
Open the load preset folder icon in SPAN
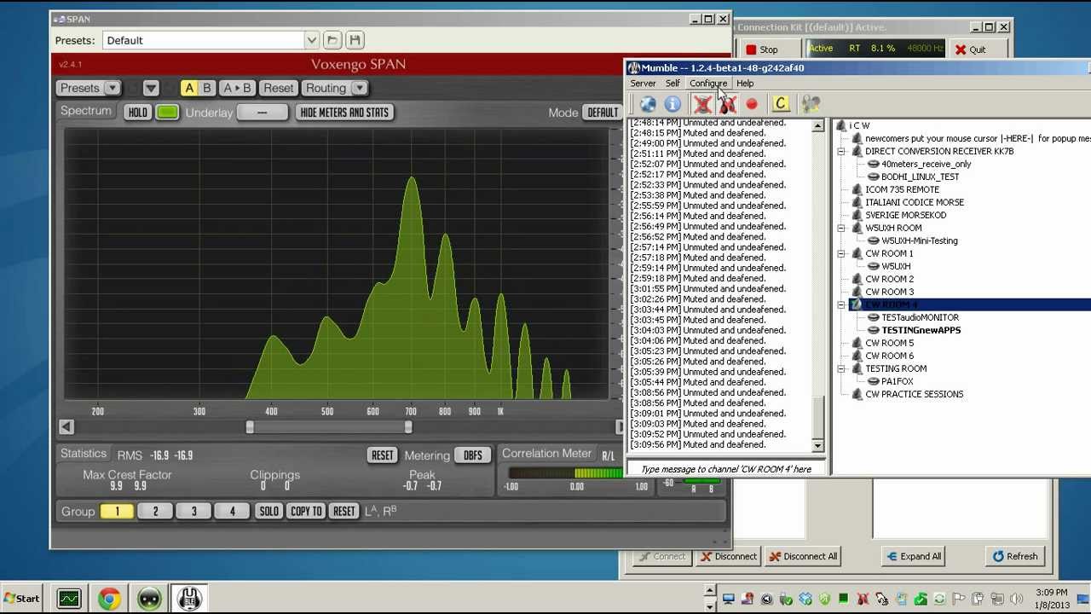coord(332,40)
